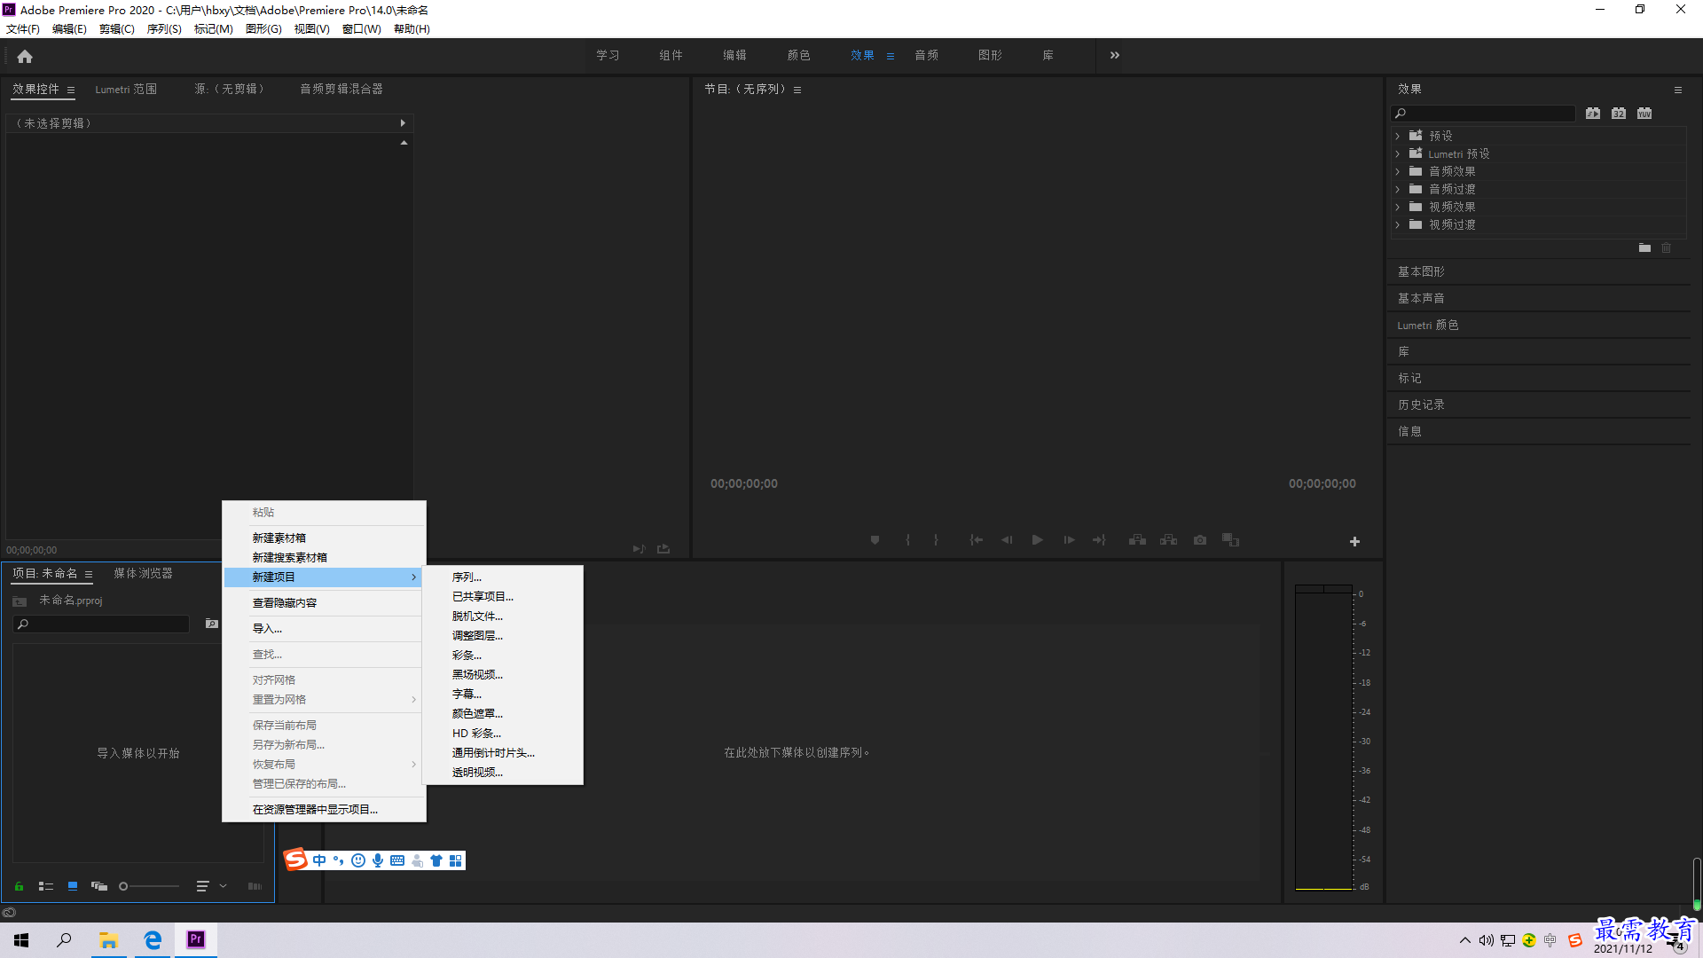The height and width of the screenshot is (958, 1703).
Task: Choose 黑场视频... in submenu
Action: pyautogui.click(x=477, y=675)
